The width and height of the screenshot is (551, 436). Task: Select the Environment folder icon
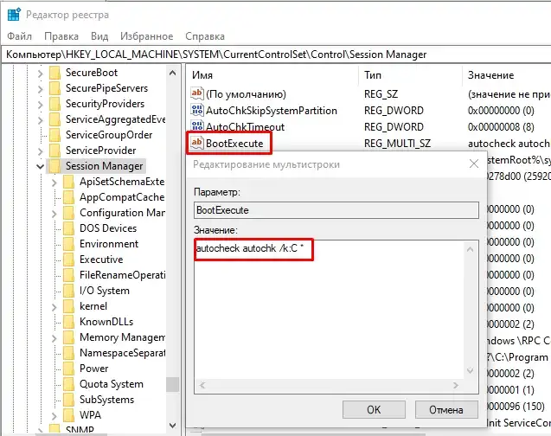coord(68,244)
